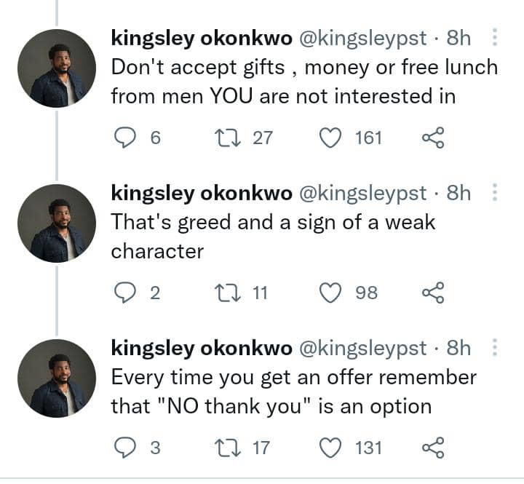Reply to the "weak character" tweet

(127, 293)
